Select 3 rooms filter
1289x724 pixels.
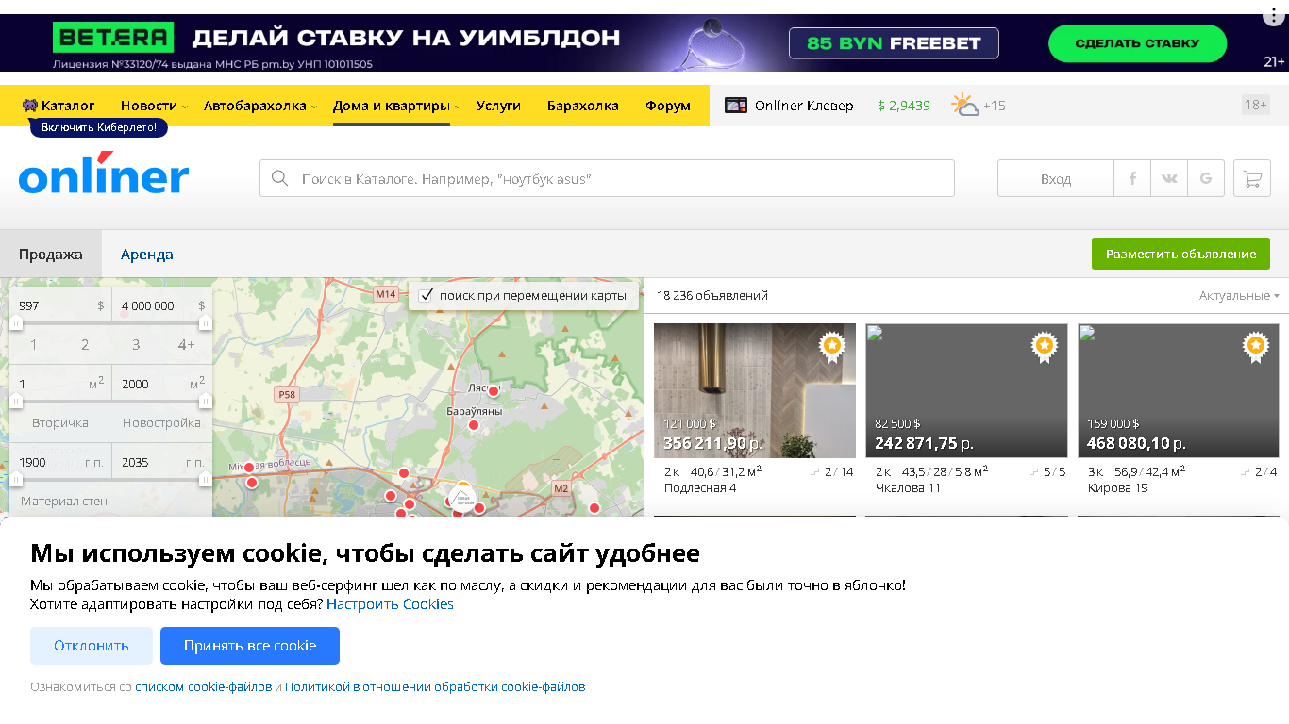click(136, 345)
